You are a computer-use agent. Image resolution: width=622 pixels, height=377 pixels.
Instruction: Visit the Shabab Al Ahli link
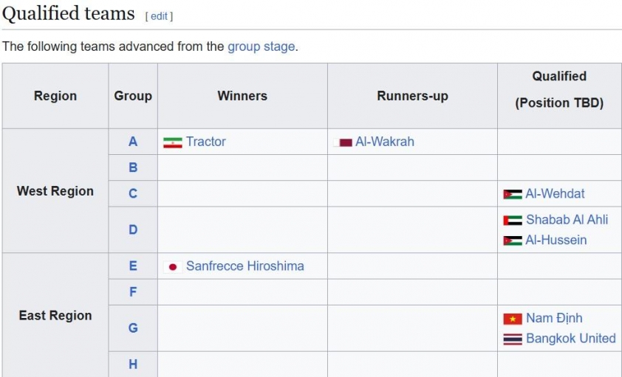567,220
